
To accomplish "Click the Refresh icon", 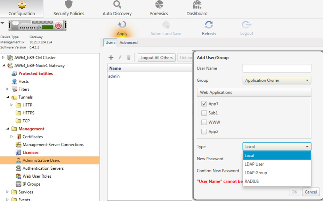I will point(208,25).
